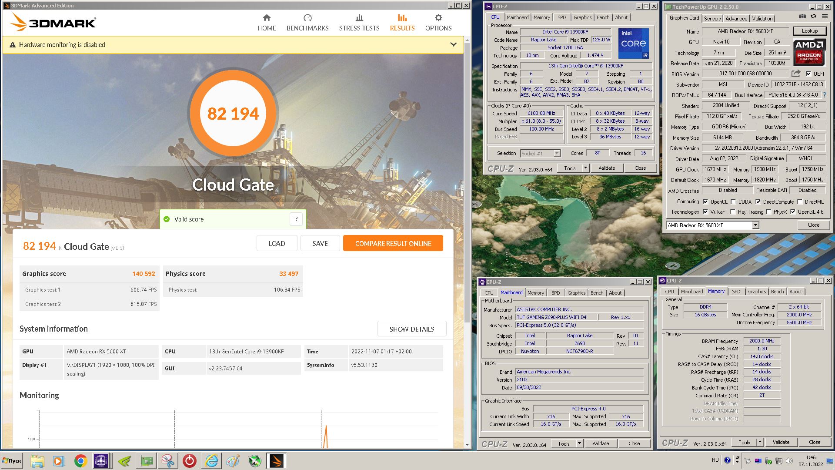Click the 3DMark logo
Screen dimensions: 835x470
(x=53, y=22)
